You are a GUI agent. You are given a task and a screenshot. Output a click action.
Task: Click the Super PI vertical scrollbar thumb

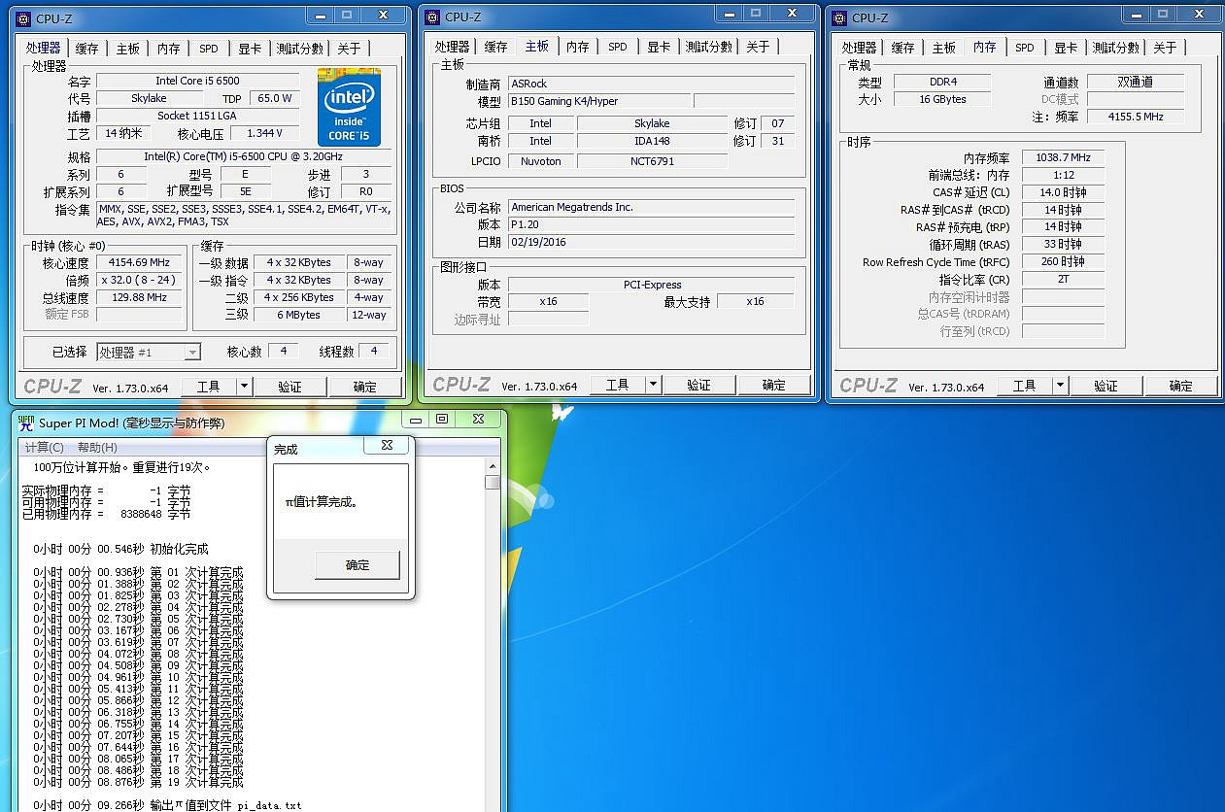tap(493, 482)
